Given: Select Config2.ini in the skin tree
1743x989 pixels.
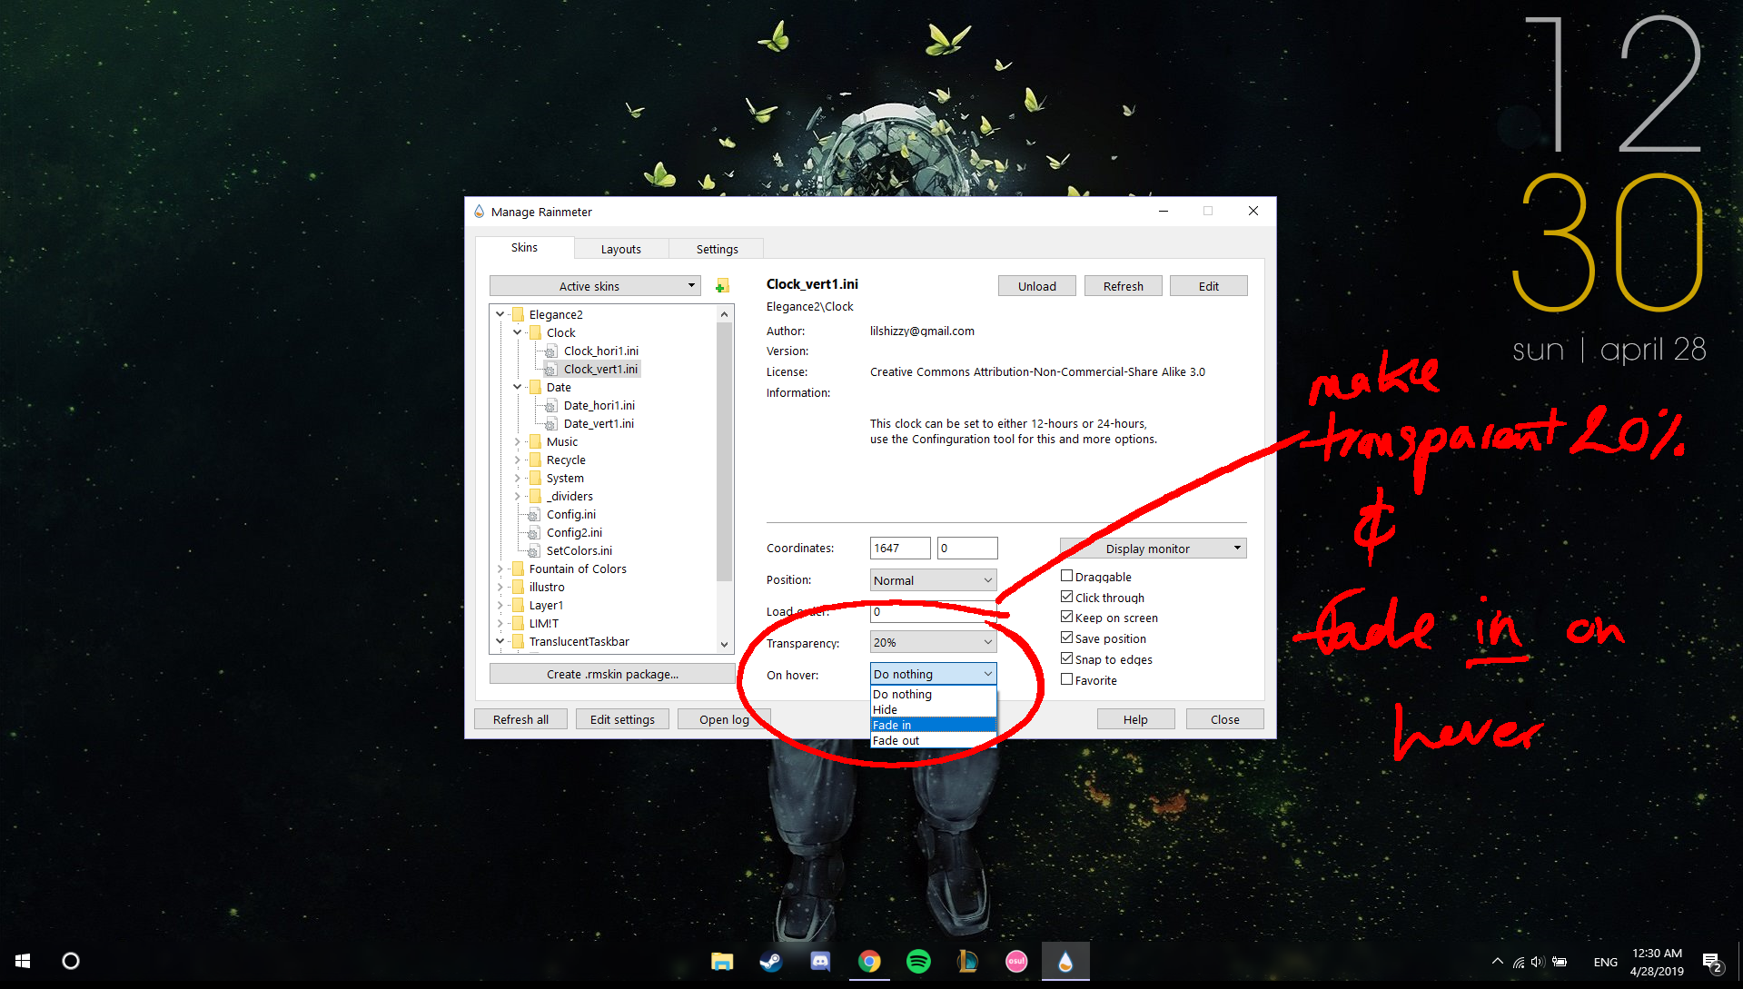Looking at the screenshot, I should (574, 532).
